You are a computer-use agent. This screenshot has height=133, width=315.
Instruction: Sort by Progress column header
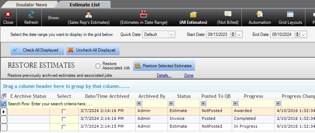pos(254,96)
